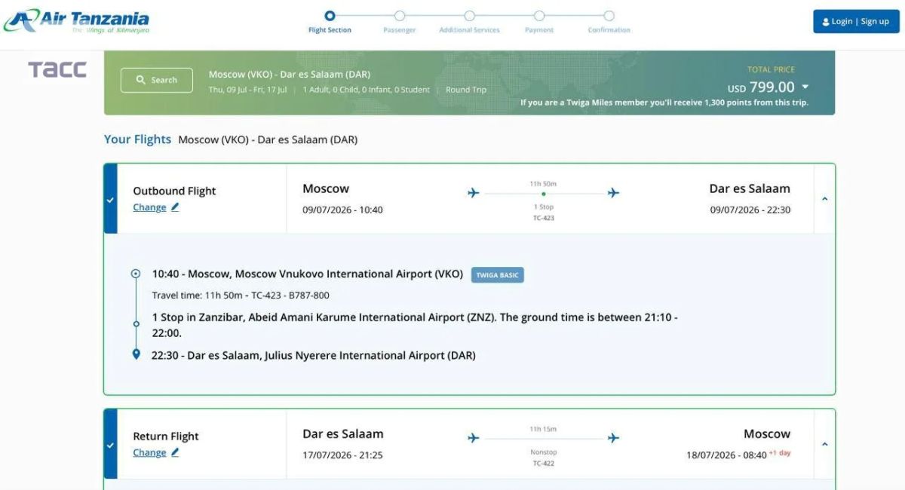This screenshot has width=905, height=490.
Task: Click the Zanzibar ground time stop text
Action: [415, 325]
